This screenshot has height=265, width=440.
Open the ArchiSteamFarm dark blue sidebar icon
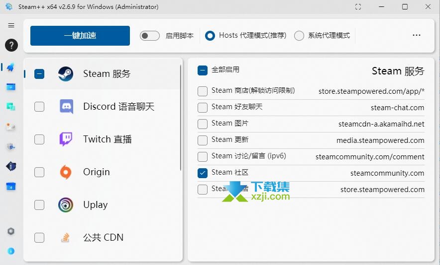(x=11, y=167)
